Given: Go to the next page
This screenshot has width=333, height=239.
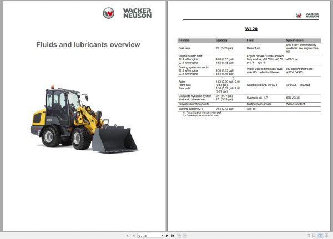Looking at the screenshot, I should [167, 236].
